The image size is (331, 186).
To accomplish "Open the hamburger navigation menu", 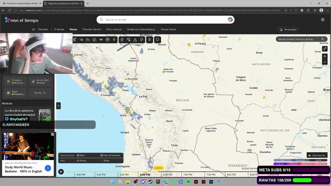I will [x=33, y=29].
